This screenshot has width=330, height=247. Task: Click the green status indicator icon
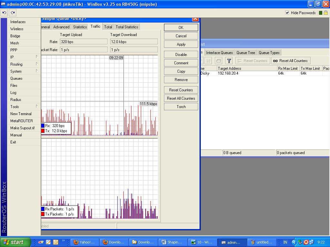[x=321, y=13]
